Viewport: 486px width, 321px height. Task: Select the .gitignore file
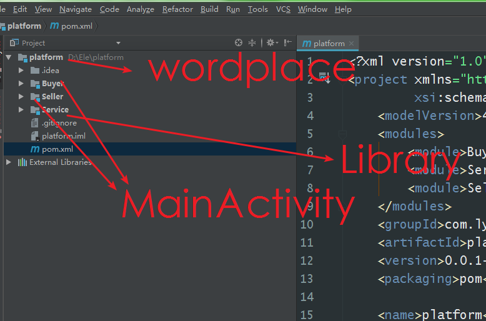pos(59,123)
